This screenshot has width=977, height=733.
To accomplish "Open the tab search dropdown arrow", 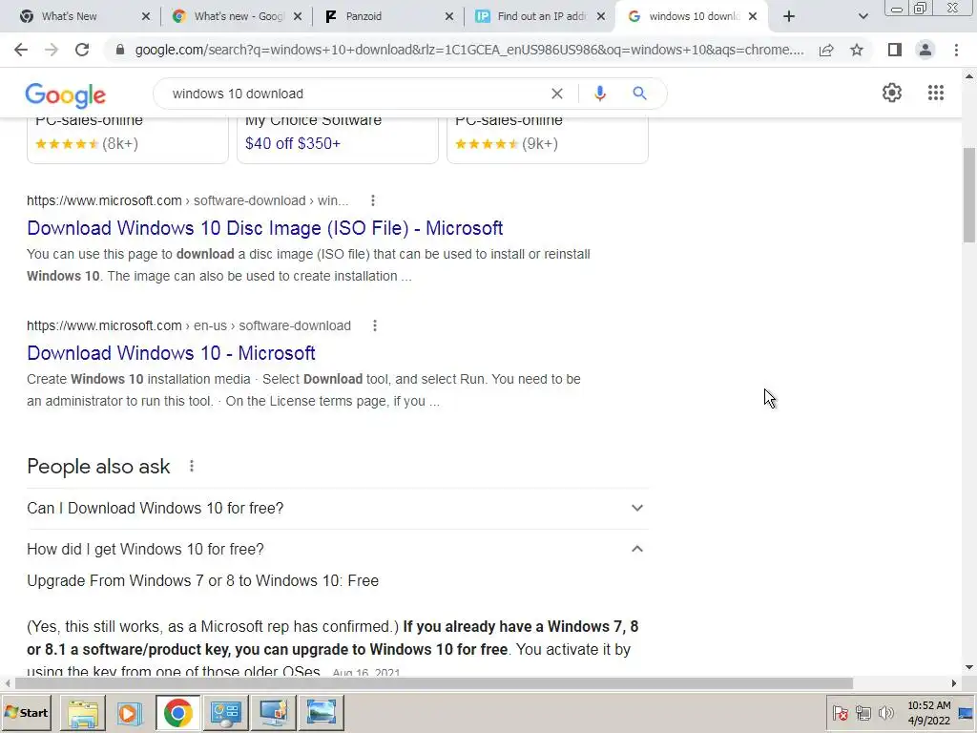I will (863, 16).
